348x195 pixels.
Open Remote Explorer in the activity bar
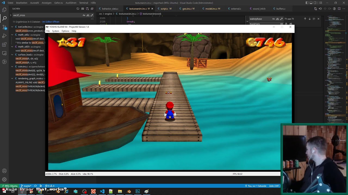point(4,53)
